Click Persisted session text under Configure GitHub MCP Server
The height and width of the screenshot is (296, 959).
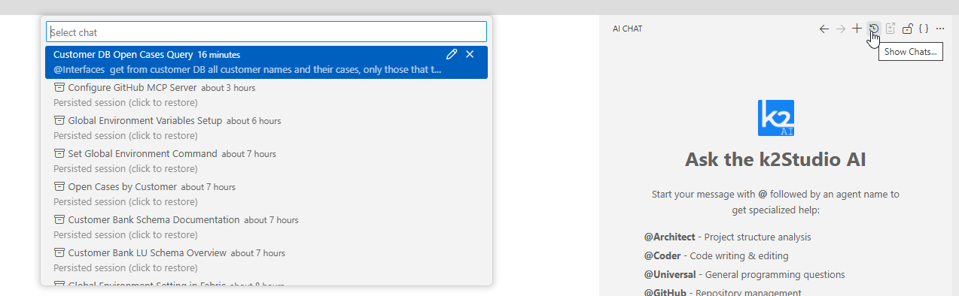coord(126,103)
